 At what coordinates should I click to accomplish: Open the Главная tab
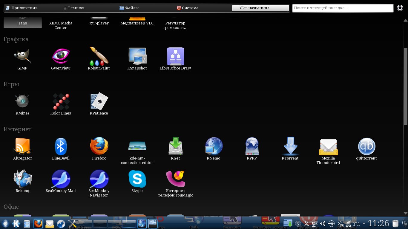[74, 8]
